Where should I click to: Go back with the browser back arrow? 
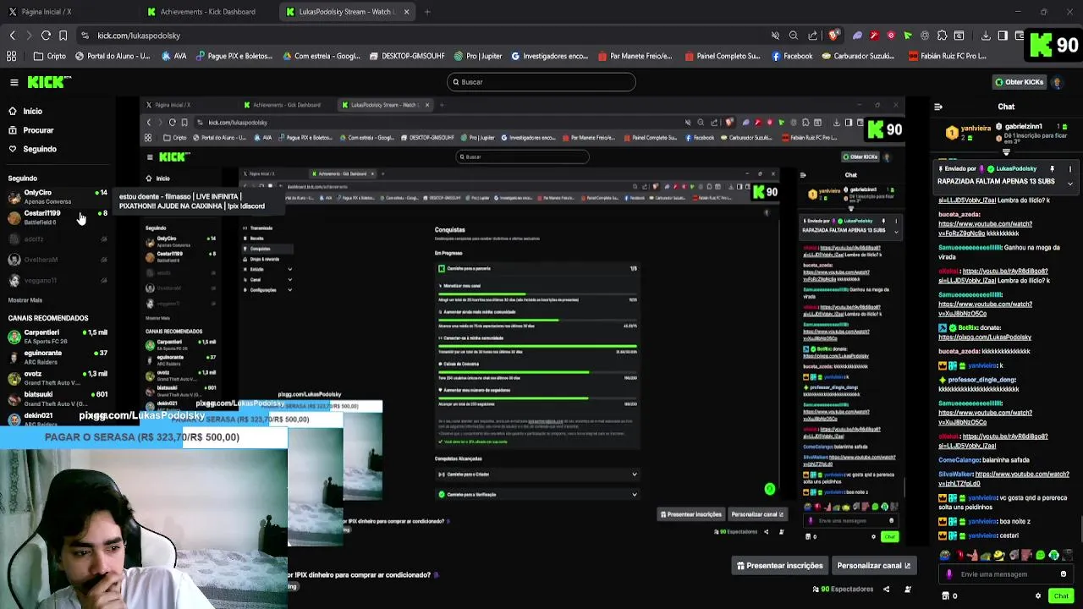[13, 36]
